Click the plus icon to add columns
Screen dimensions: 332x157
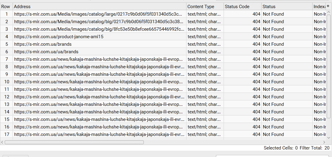[x=328, y=6]
